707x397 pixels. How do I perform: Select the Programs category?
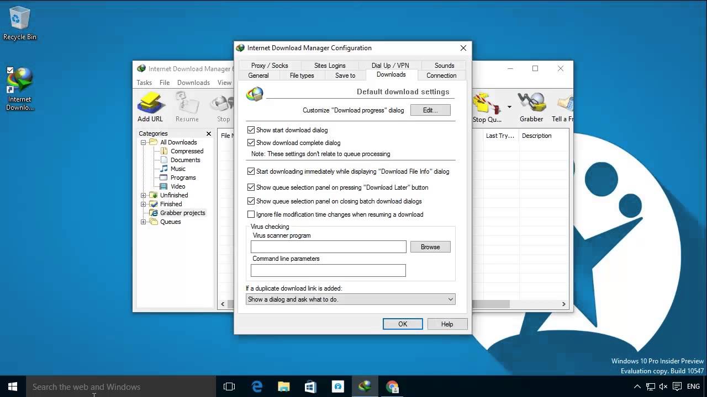[183, 178]
